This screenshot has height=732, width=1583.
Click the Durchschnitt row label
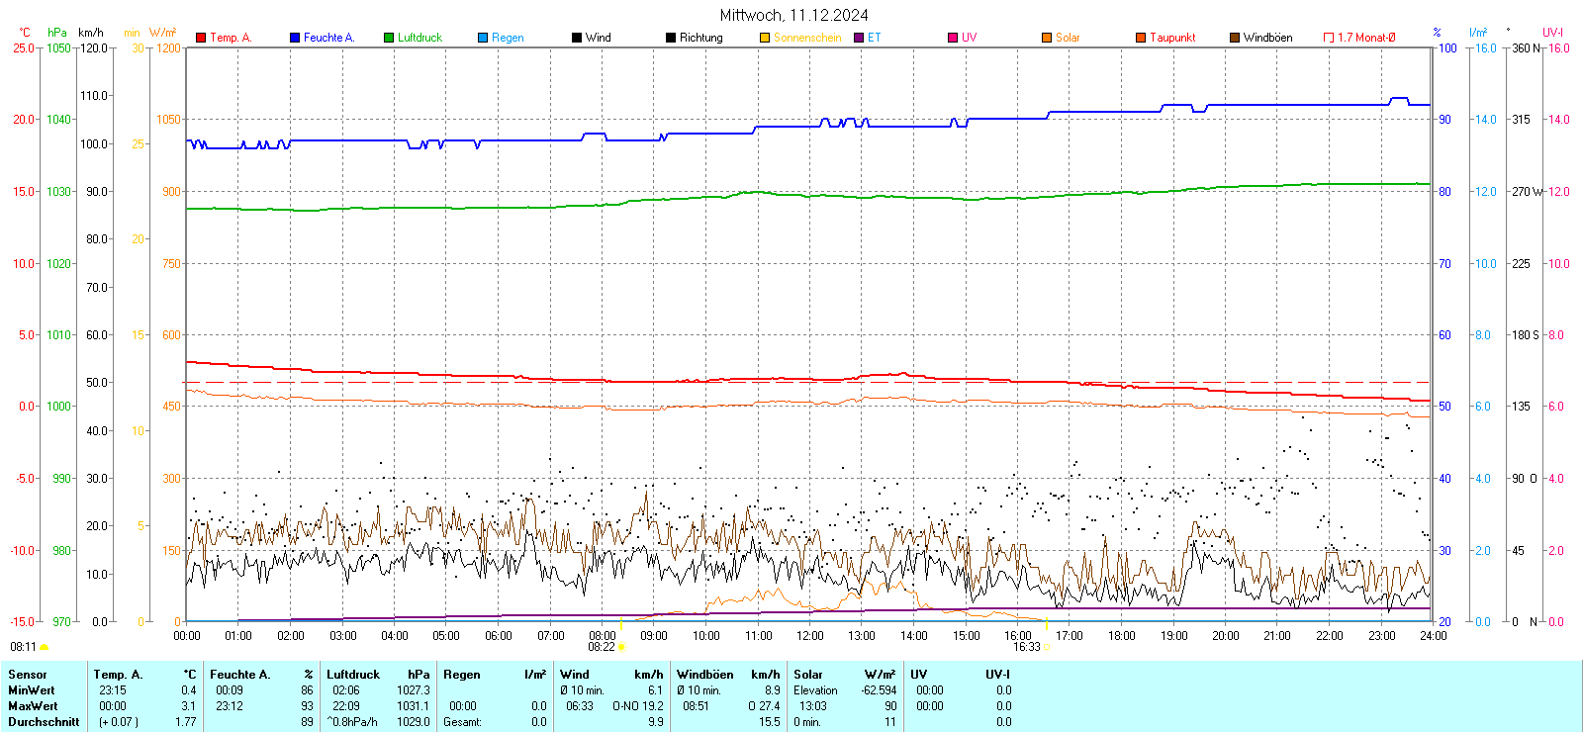click(44, 722)
